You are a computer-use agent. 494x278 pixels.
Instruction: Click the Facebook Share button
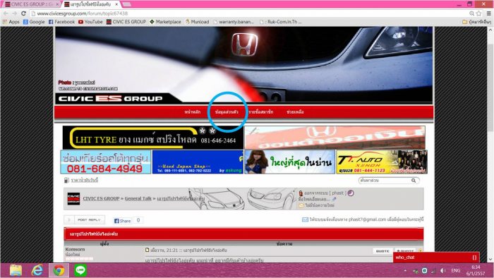pyautogui.click(x=122, y=221)
